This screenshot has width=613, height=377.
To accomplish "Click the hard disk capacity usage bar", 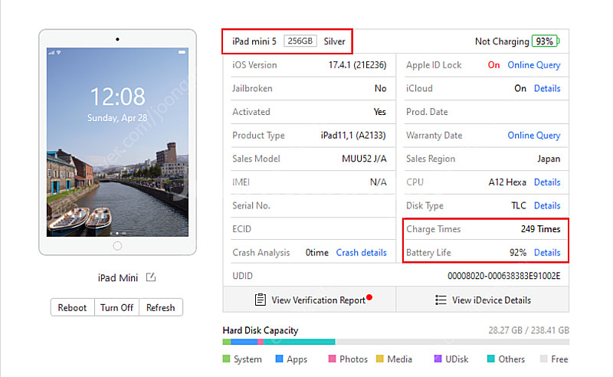I will point(395,342).
